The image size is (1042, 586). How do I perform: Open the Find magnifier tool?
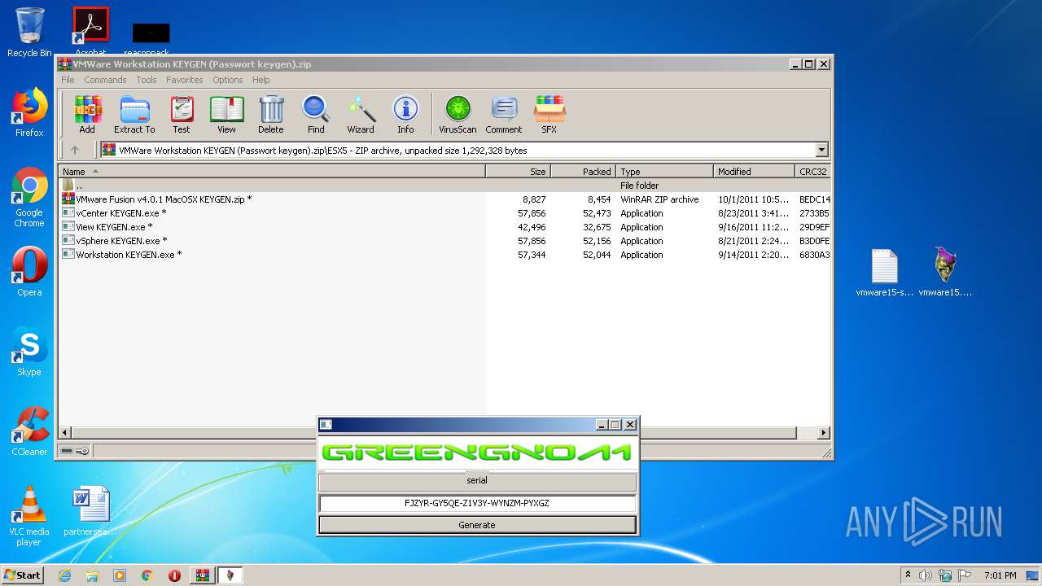pos(316,114)
